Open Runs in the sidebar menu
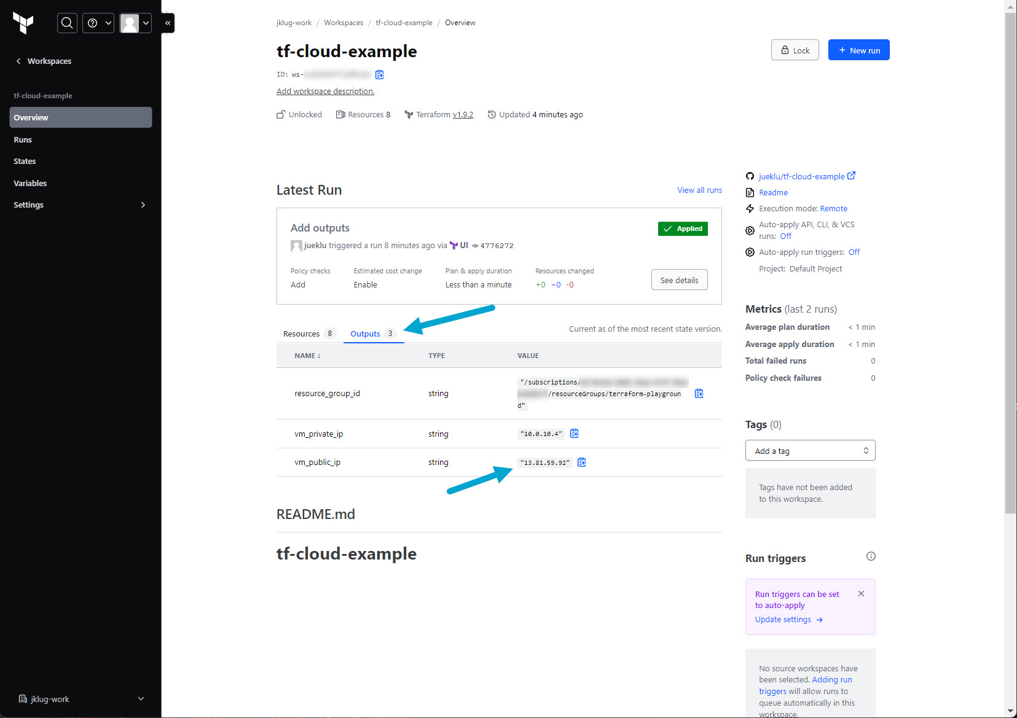The height and width of the screenshot is (718, 1017). [23, 140]
